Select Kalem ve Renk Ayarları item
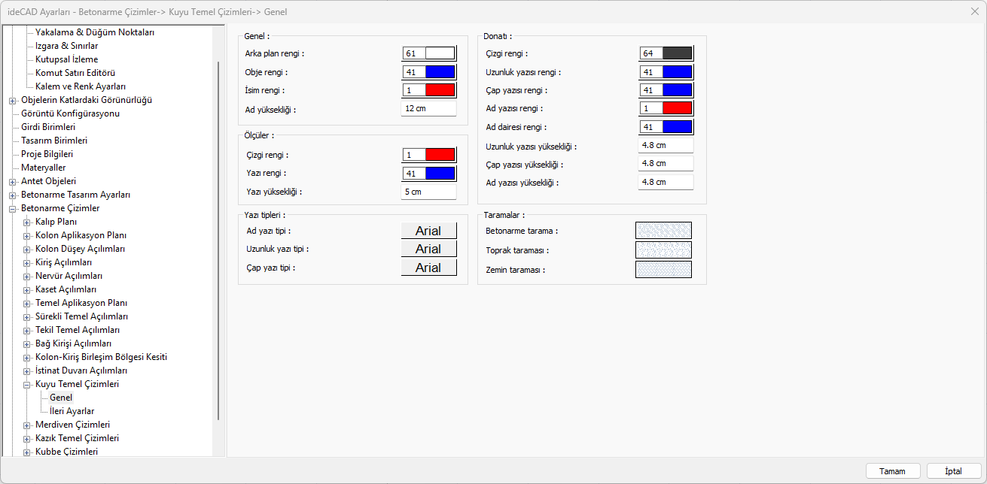This screenshot has height=484, width=987. (x=81, y=86)
